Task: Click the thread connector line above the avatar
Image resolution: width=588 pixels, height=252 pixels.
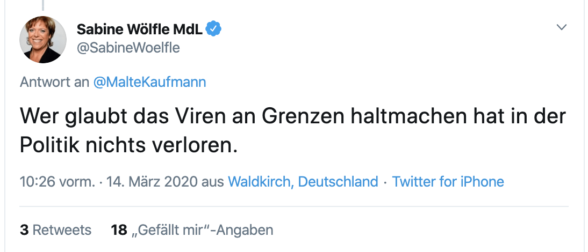Action: (x=43, y=5)
